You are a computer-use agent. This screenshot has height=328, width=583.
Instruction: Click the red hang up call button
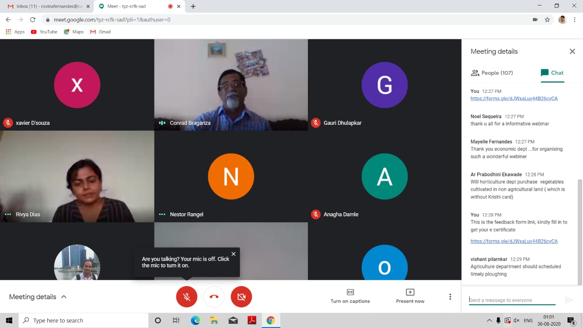click(x=214, y=297)
